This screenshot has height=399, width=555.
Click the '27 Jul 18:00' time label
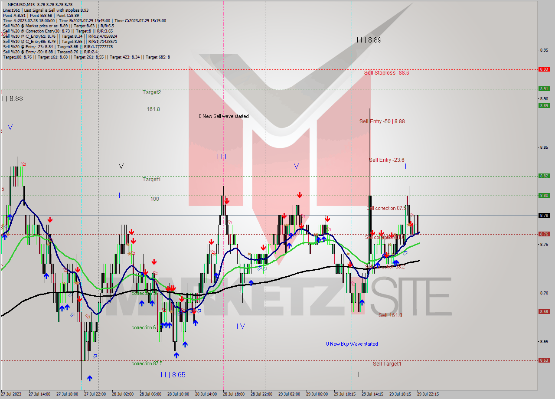67,394
